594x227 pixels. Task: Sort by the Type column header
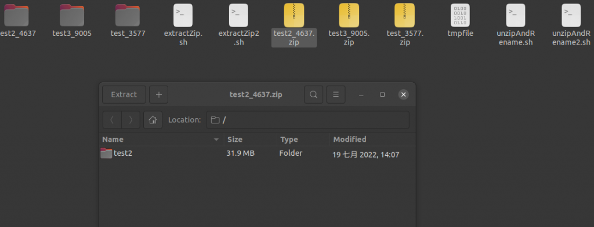[x=303, y=139]
